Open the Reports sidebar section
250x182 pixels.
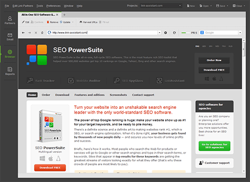10,71
